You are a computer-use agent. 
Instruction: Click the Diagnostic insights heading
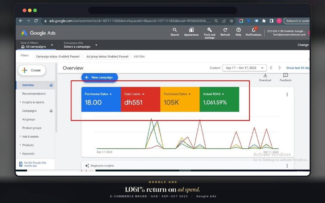click(102, 166)
